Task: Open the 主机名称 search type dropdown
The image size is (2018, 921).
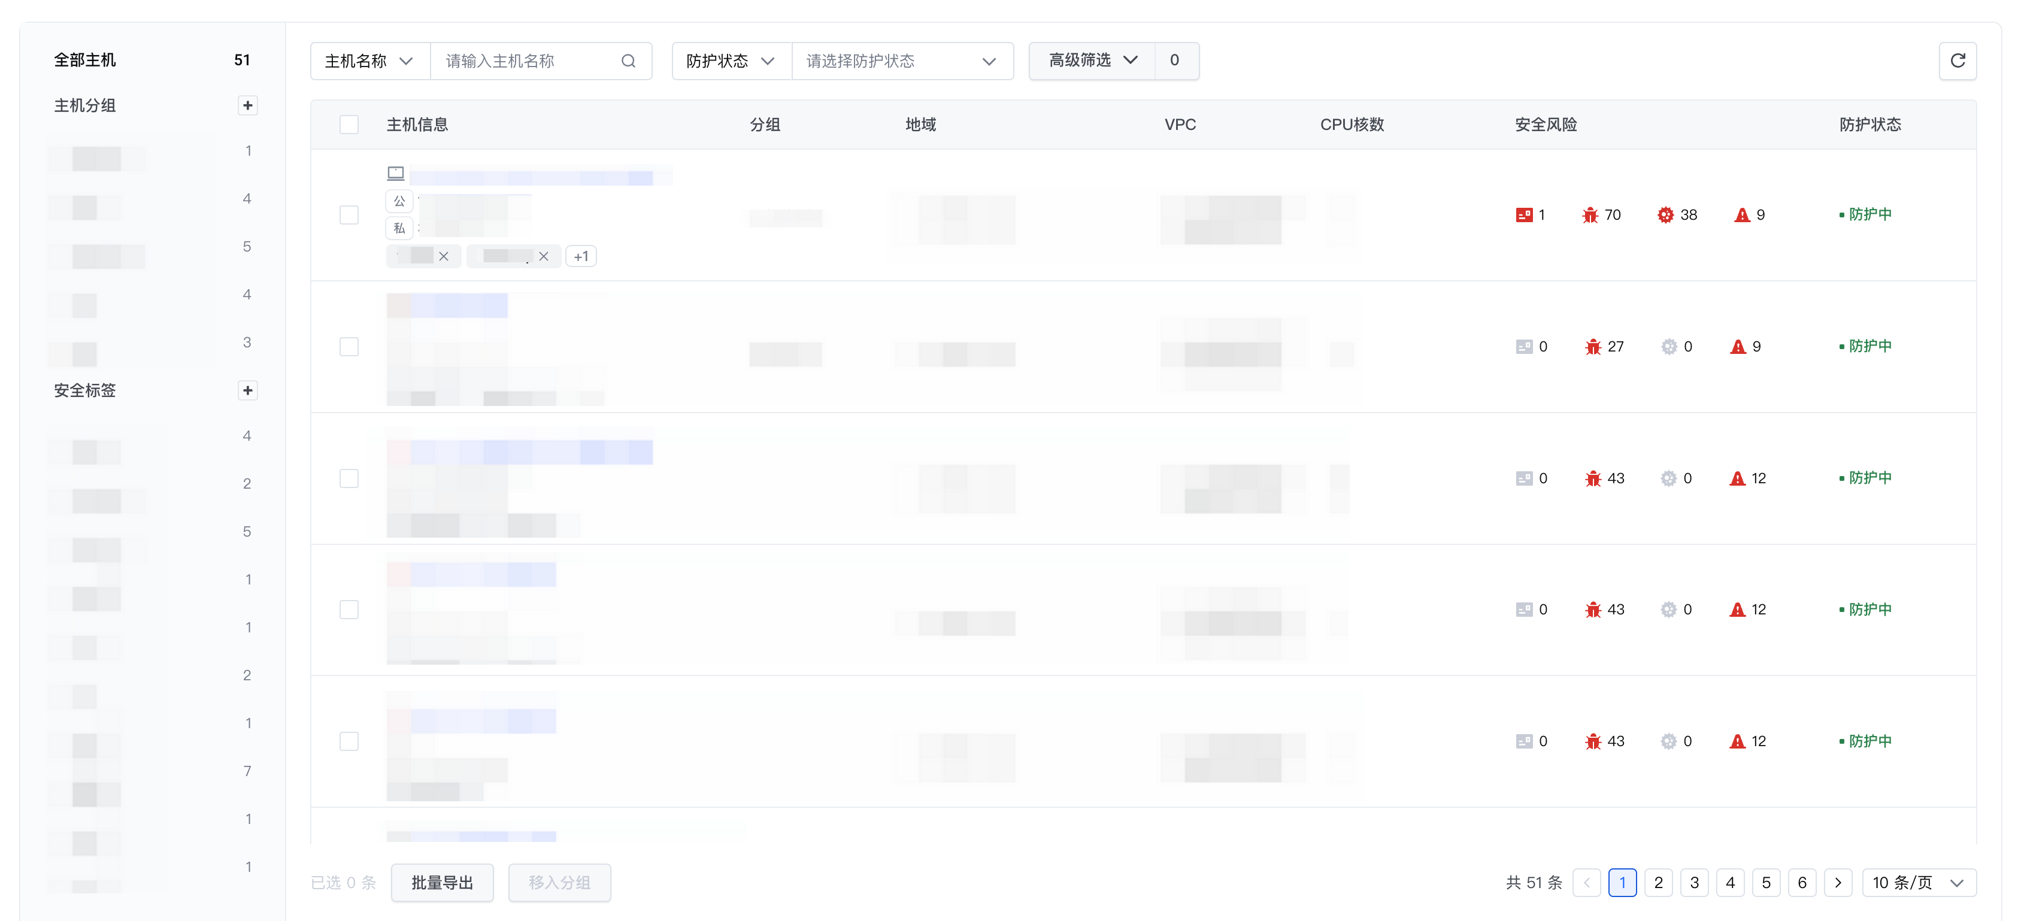Action: 369,61
